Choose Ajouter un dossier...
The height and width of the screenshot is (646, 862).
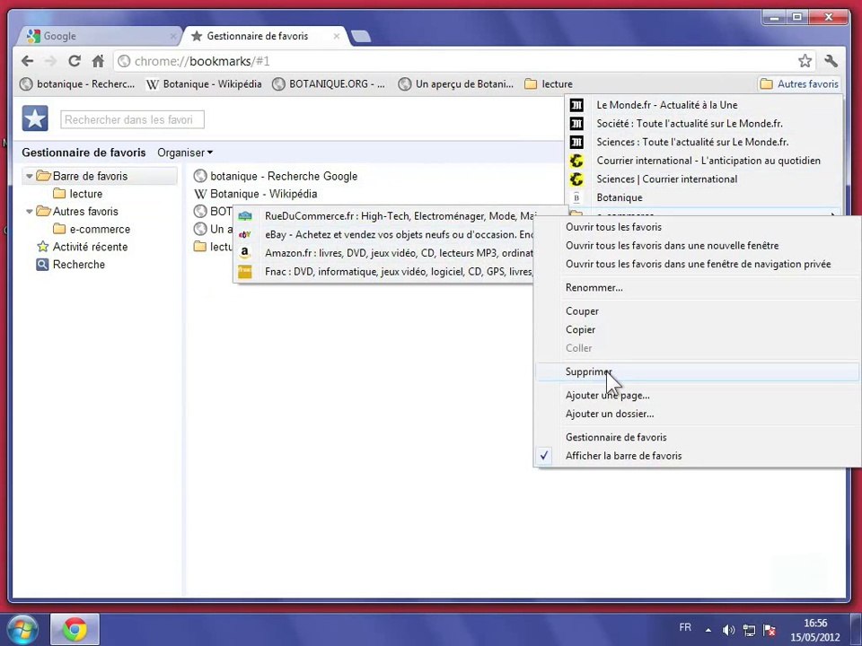697,415
